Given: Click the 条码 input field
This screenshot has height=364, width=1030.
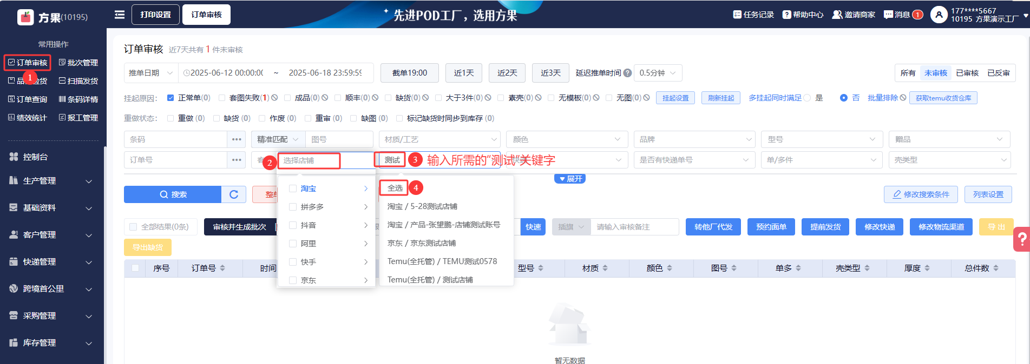Looking at the screenshot, I should (x=175, y=139).
